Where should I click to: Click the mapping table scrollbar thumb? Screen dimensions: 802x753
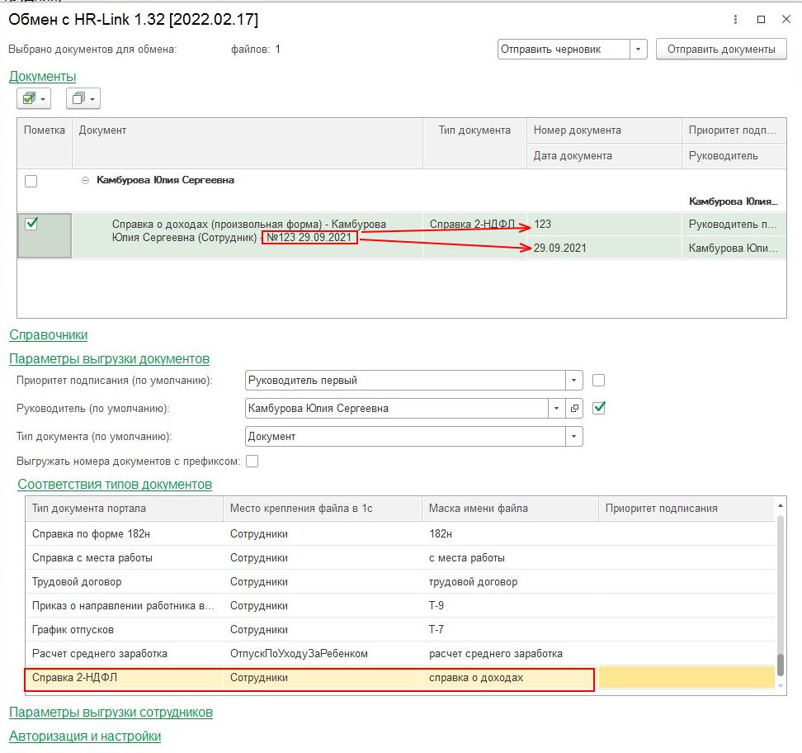[x=781, y=665]
